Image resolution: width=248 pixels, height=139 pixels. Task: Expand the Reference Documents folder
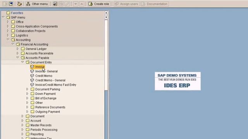pos(28,107)
